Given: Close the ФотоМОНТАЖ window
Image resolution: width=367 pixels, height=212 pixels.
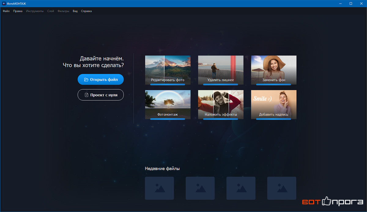Looking at the screenshot, I should (x=361, y=3).
